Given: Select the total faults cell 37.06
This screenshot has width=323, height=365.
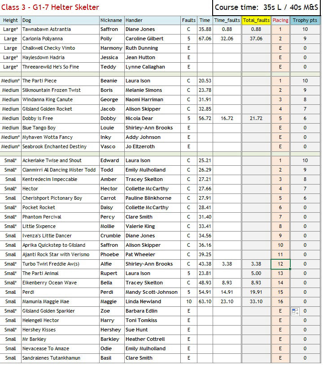Looking at the screenshot, I should 256,39.
